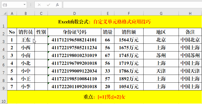Click the '备注' header cell

(x=190, y=32)
